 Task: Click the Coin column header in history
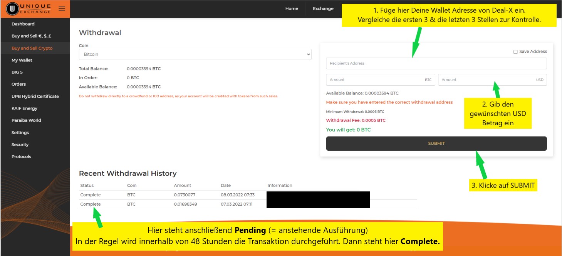click(x=132, y=185)
